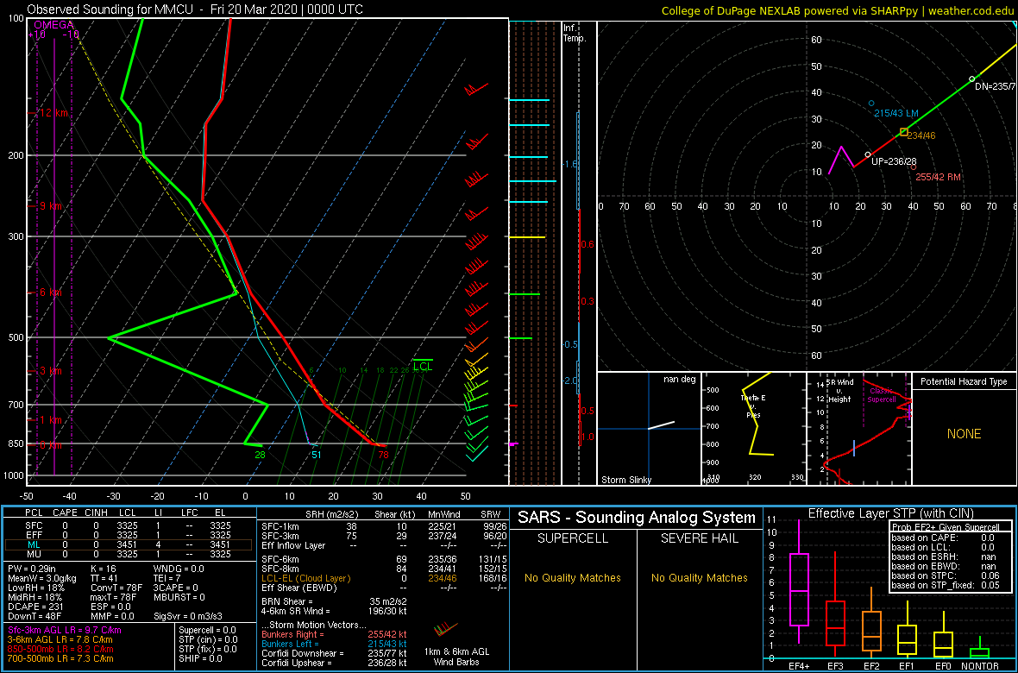Click 'No Quality Matches' under SEVERE HAIL
Screen dimensions: 1018x673
pos(699,577)
